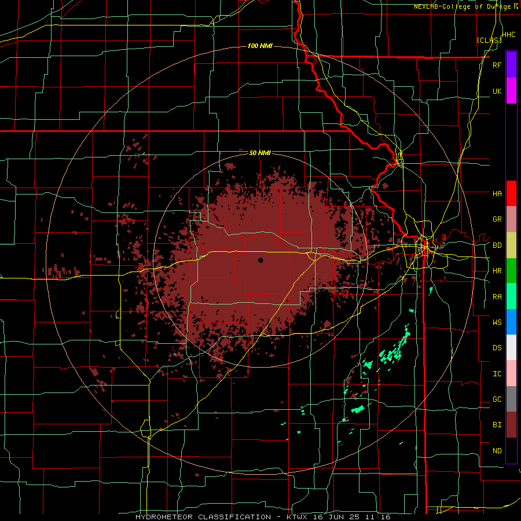The height and width of the screenshot is (521, 521).
Task: Click the Hydrometeor Classification KTWX timestamp caption
Action: (263, 517)
